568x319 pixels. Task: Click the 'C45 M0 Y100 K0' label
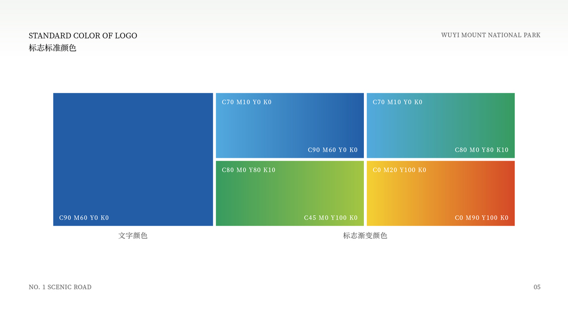pyautogui.click(x=331, y=218)
